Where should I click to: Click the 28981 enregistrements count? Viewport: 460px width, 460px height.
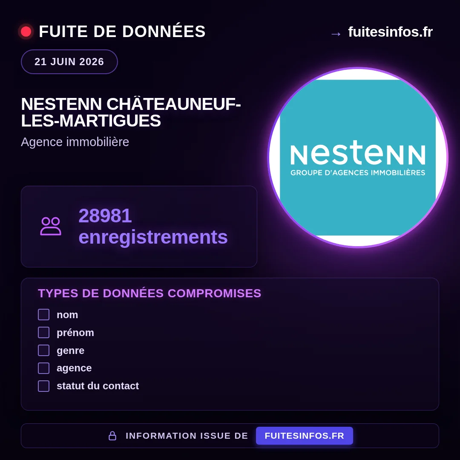(153, 226)
